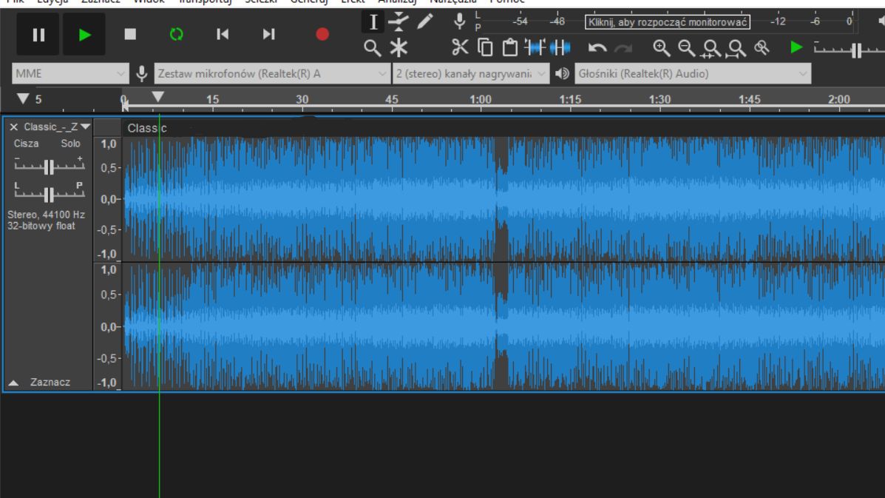The height and width of the screenshot is (498, 885).
Task: Close the Classic track with the X
Action: 13,127
